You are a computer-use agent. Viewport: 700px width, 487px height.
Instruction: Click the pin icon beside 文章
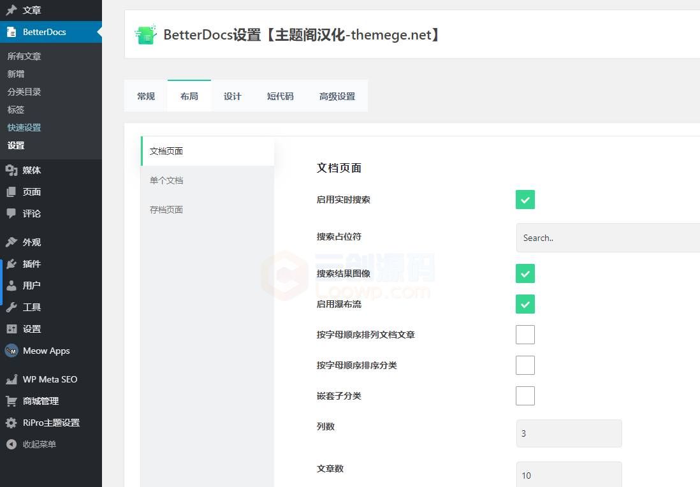[11, 10]
